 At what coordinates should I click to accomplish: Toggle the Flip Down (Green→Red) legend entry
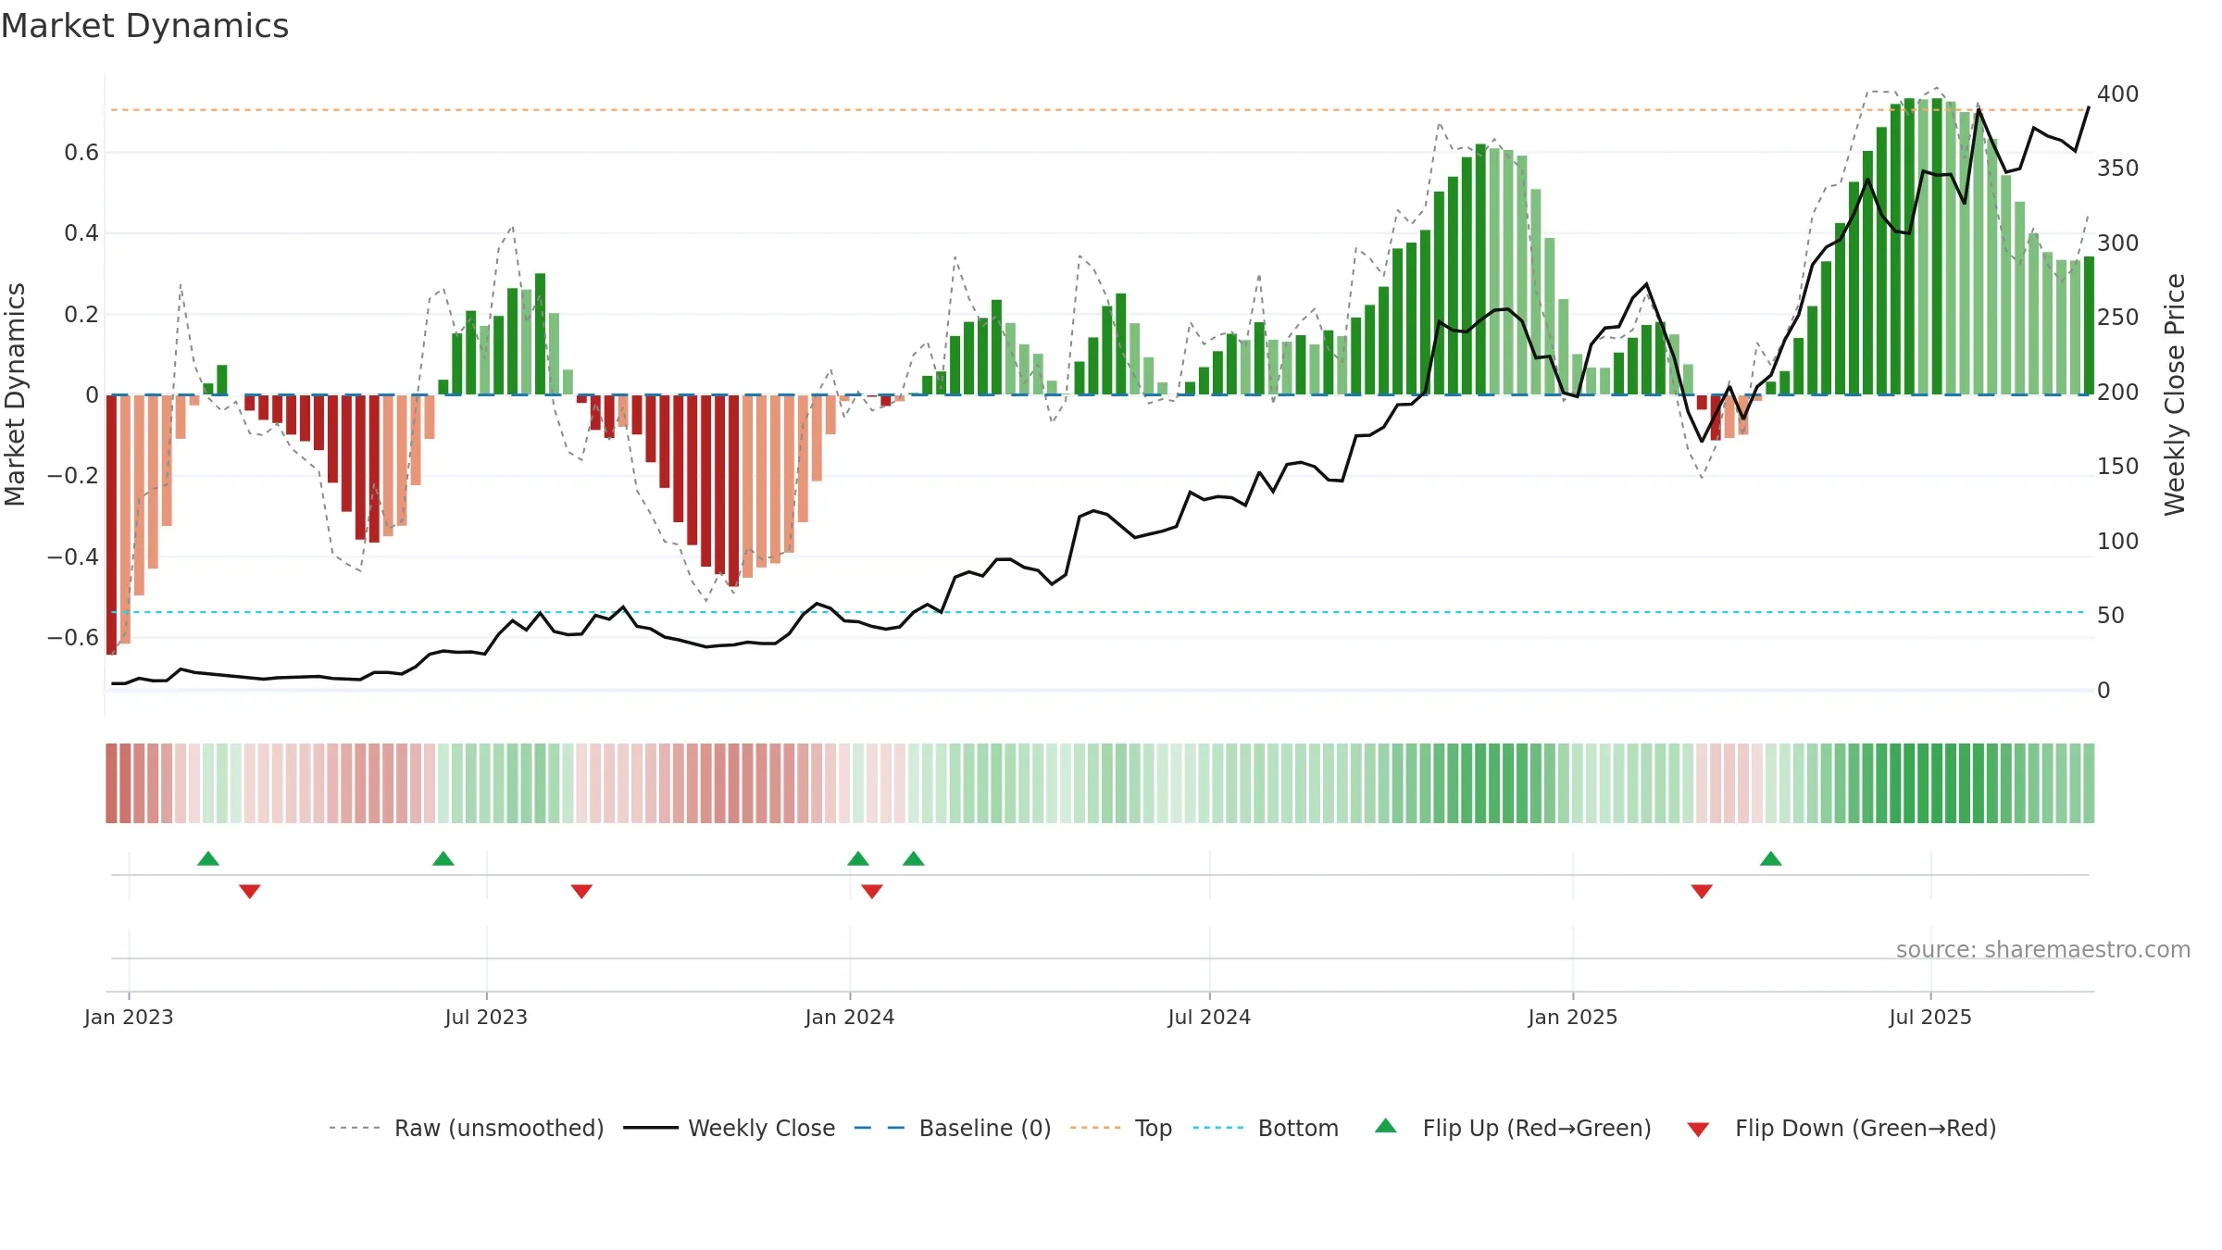(1841, 1128)
